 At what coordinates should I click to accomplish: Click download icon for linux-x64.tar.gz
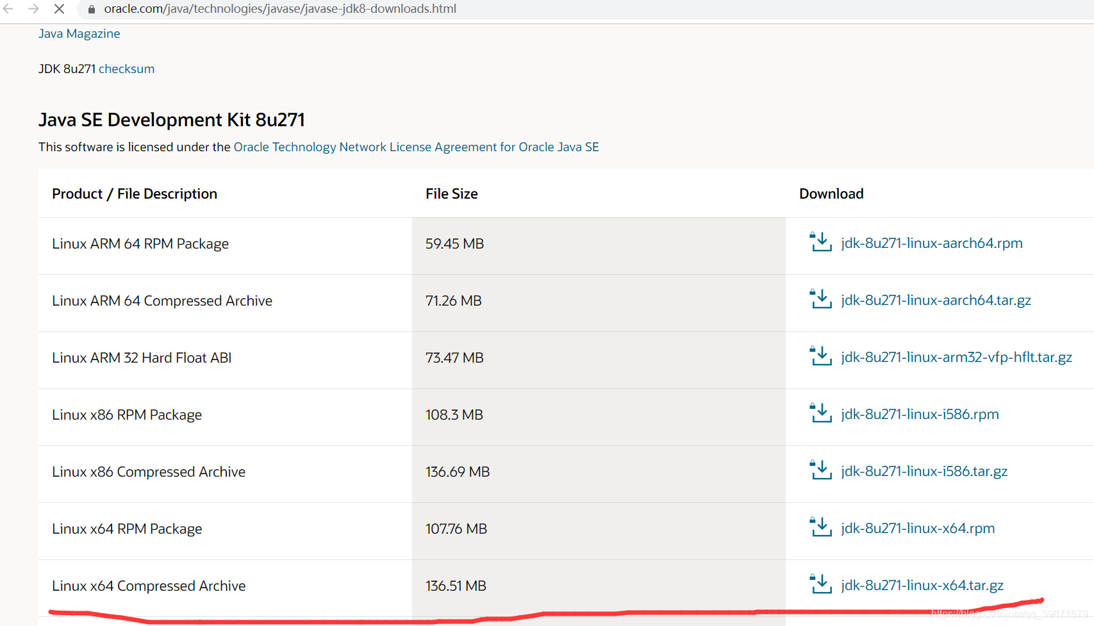pos(820,584)
